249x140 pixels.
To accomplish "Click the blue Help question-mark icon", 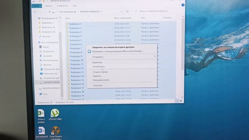I will (183, 5).
